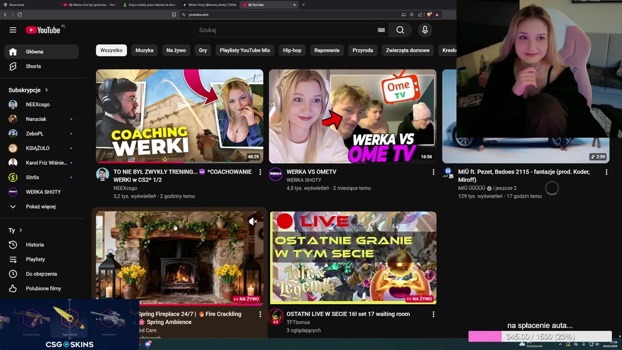Open Playlisty
The height and width of the screenshot is (350, 622).
[41, 260]
